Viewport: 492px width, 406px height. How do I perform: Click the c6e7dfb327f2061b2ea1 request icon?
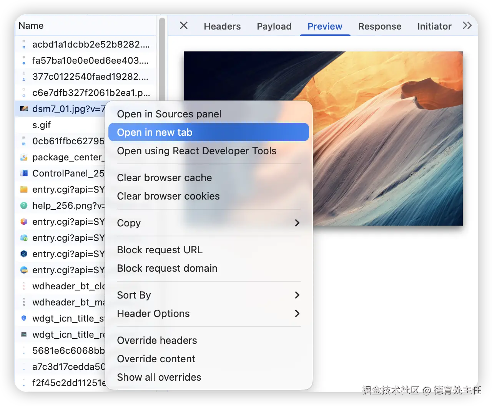coord(24,93)
